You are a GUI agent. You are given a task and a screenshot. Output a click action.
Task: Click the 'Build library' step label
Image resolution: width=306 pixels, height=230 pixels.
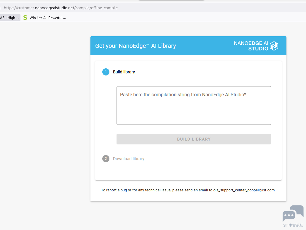(124, 72)
